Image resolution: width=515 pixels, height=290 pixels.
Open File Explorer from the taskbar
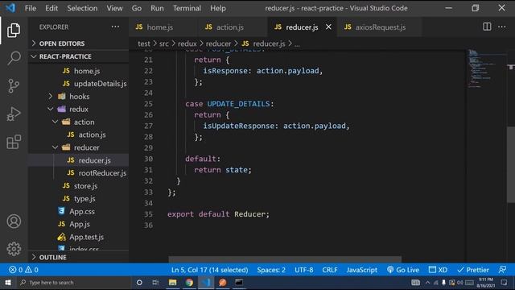pyautogui.click(x=172, y=283)
